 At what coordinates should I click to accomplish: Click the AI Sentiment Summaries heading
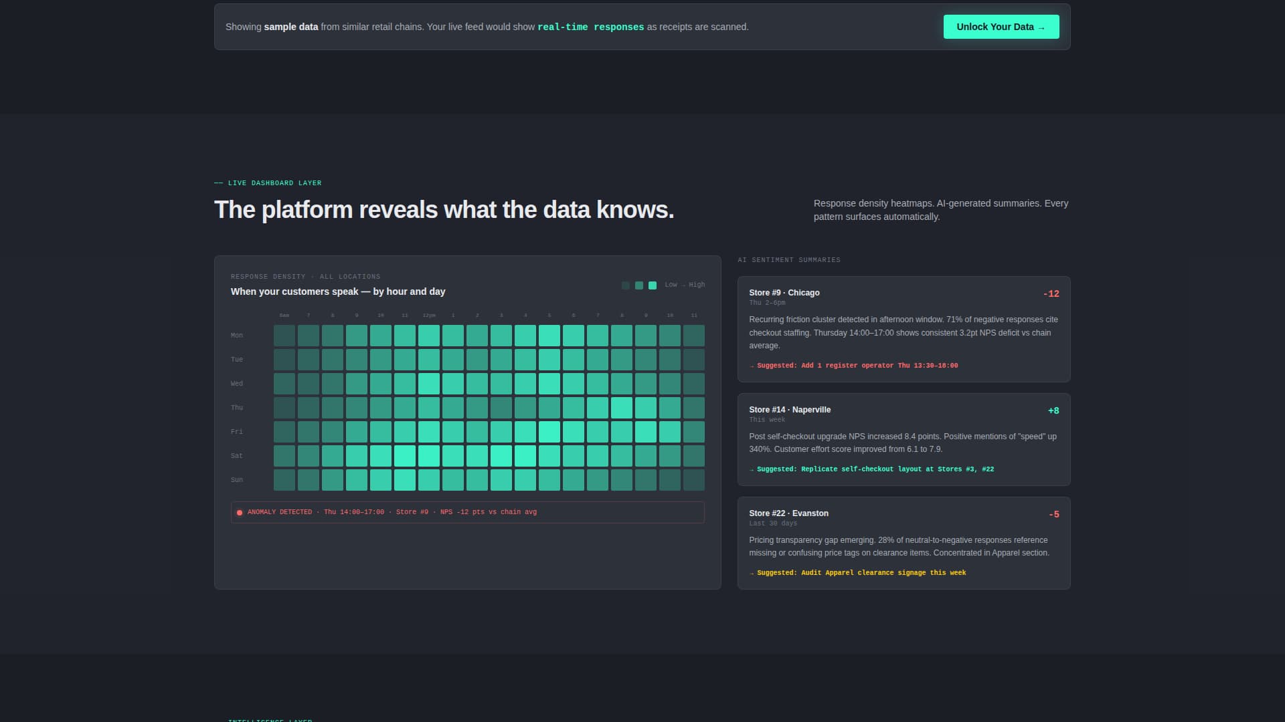coord(789,260)
